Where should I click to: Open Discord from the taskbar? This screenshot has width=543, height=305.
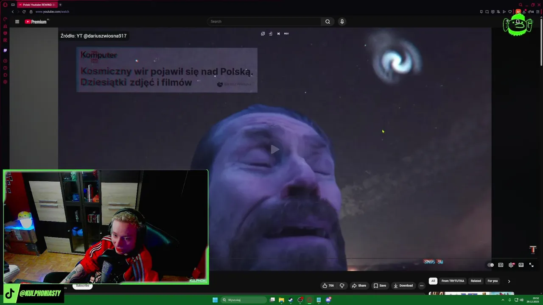coord(328,300)
